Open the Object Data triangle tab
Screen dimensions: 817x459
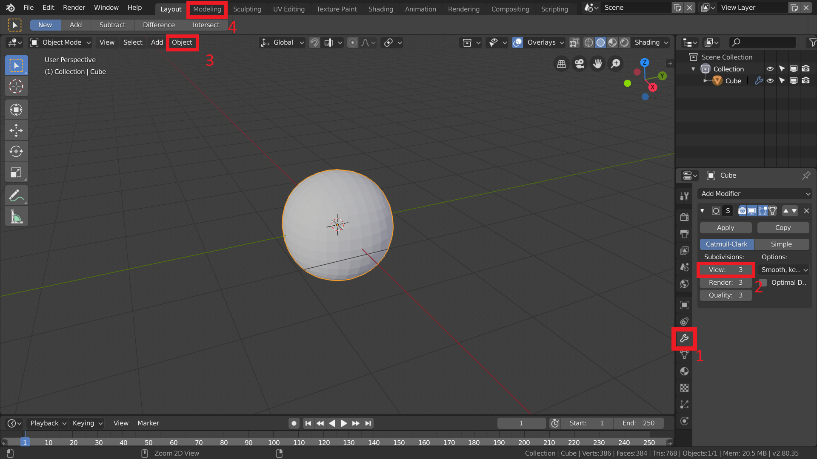click(x=684, y=355)
